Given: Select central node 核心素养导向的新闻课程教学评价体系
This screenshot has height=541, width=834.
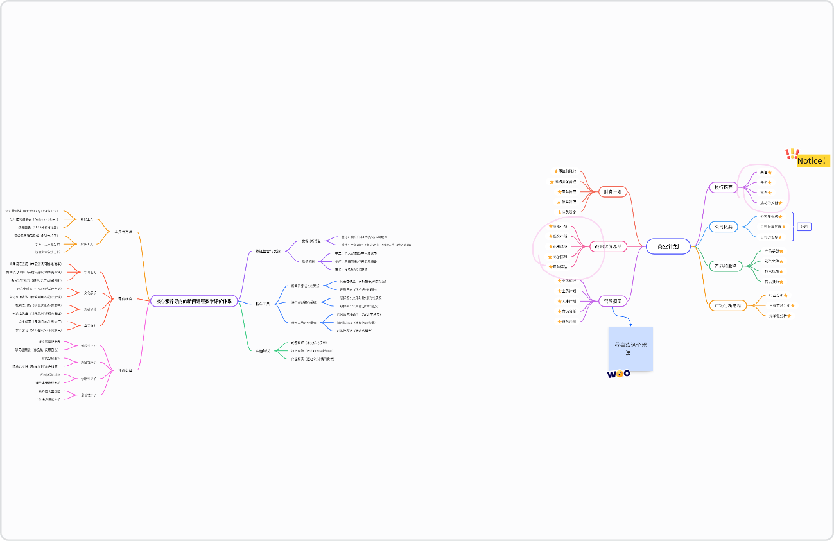Looking at the screenshot, I should coord(195,300).
